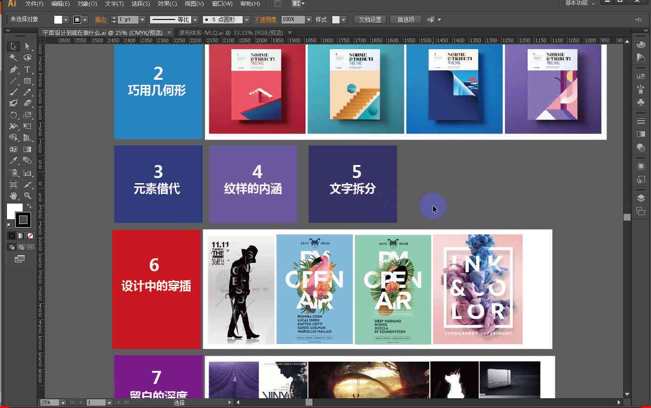Pick the Lasso tool
This screenshot has height=408, width=651.
(27, 57)
